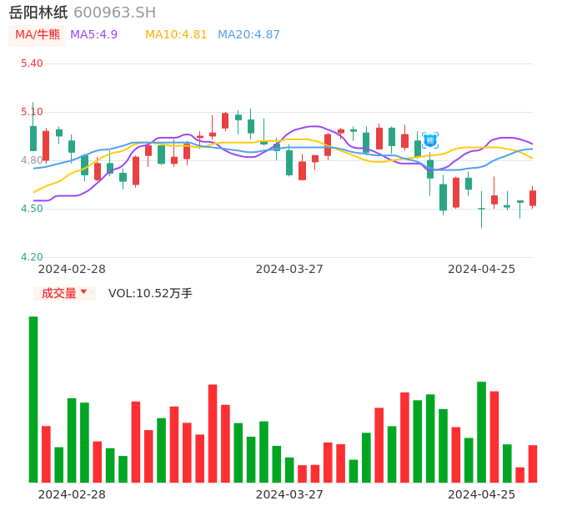Click the 2024-04-25 date under the candlestick chart

tap(481, 269)
